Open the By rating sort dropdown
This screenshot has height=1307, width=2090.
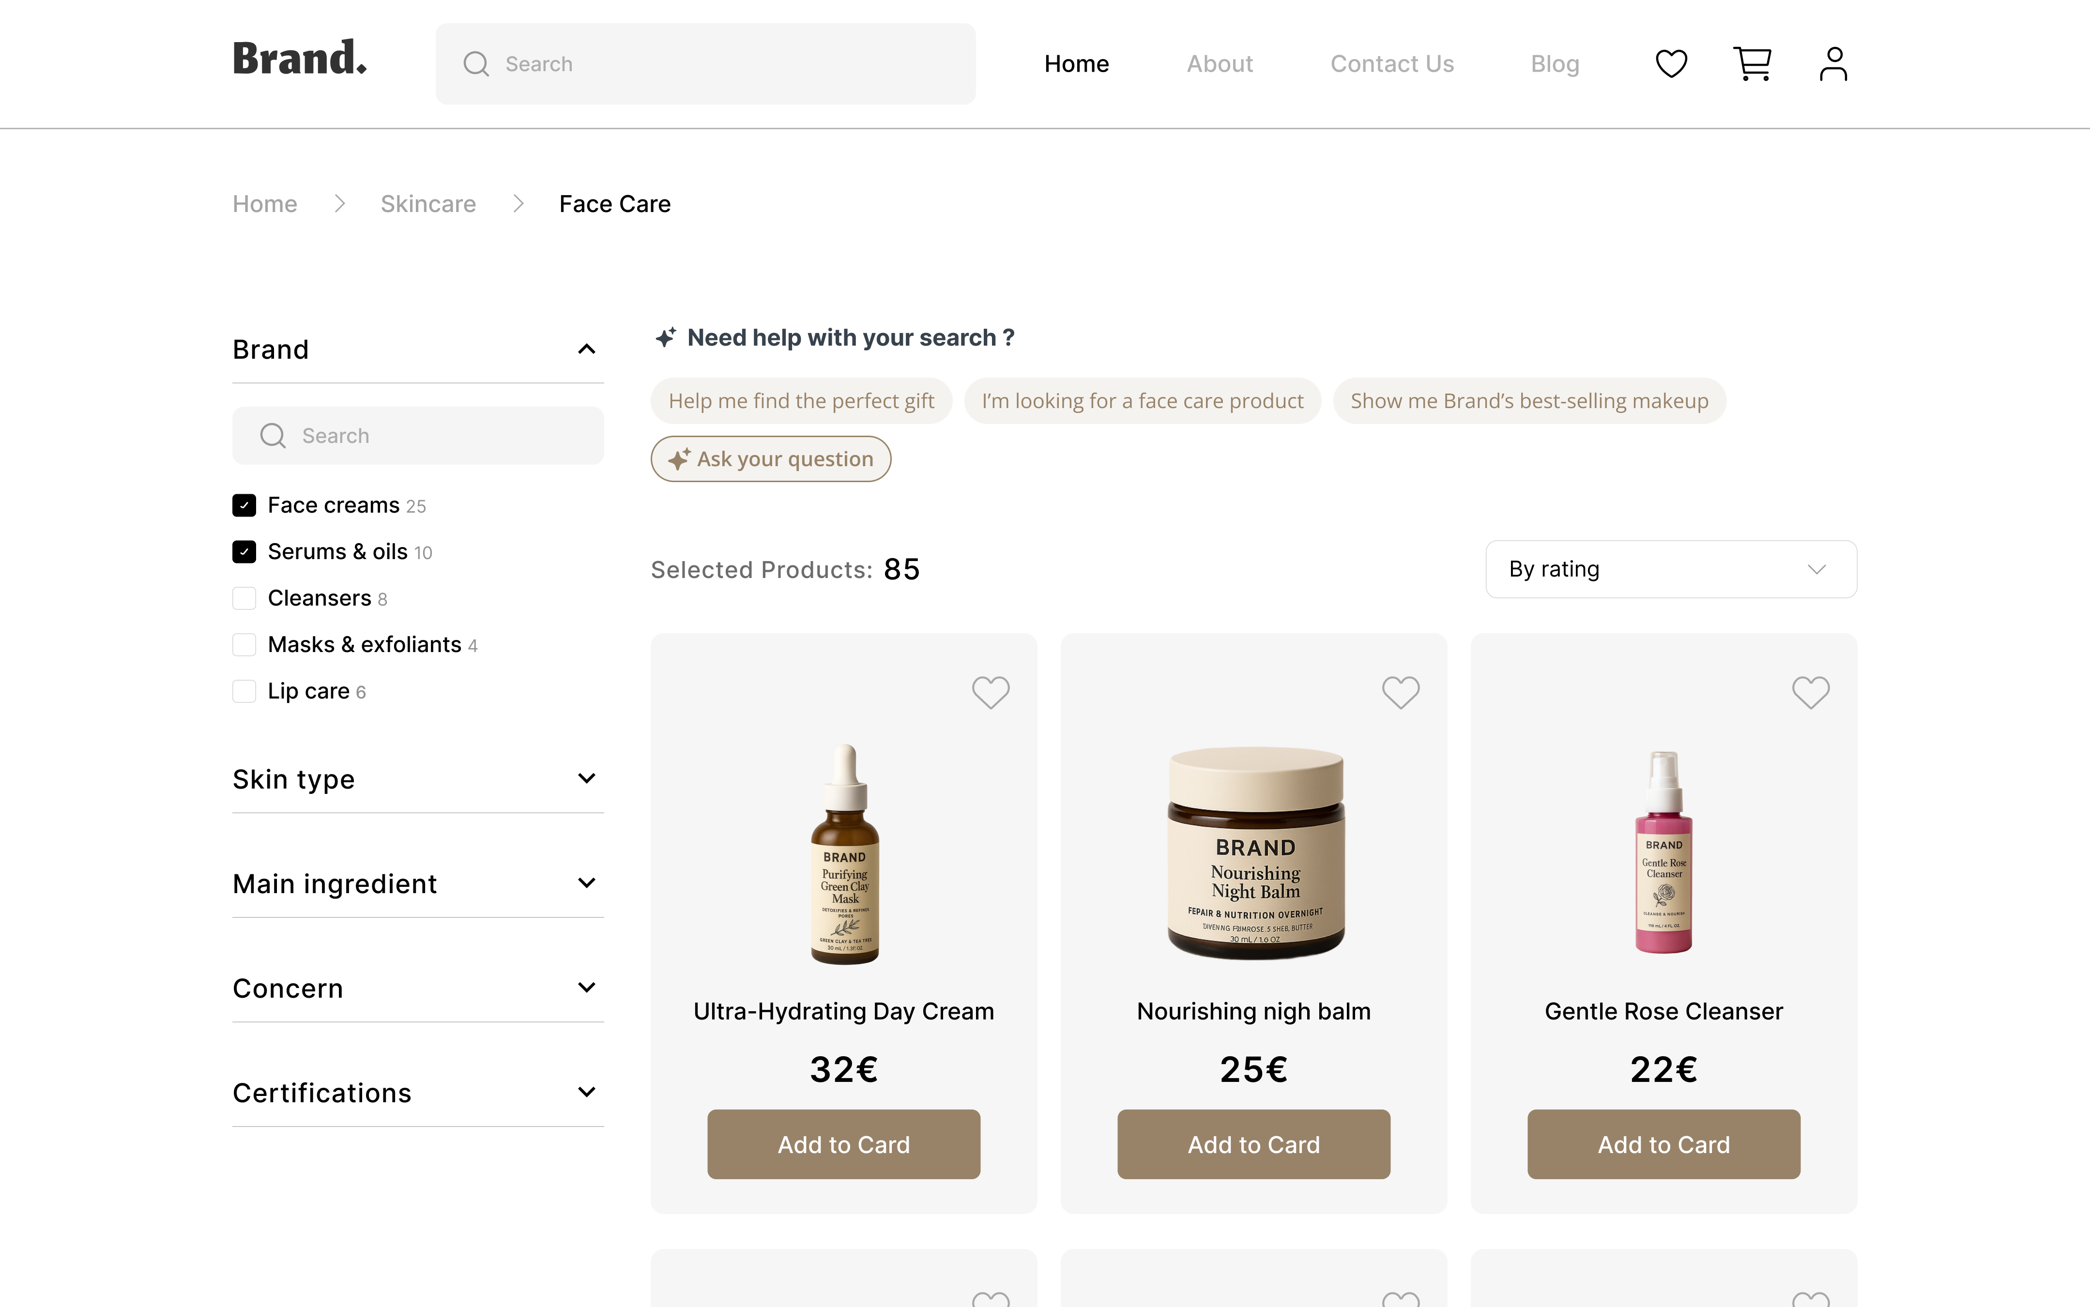(x=1670, y=570)
